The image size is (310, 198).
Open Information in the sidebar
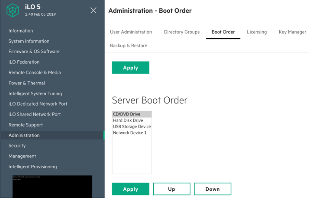[x=21, y=31]
